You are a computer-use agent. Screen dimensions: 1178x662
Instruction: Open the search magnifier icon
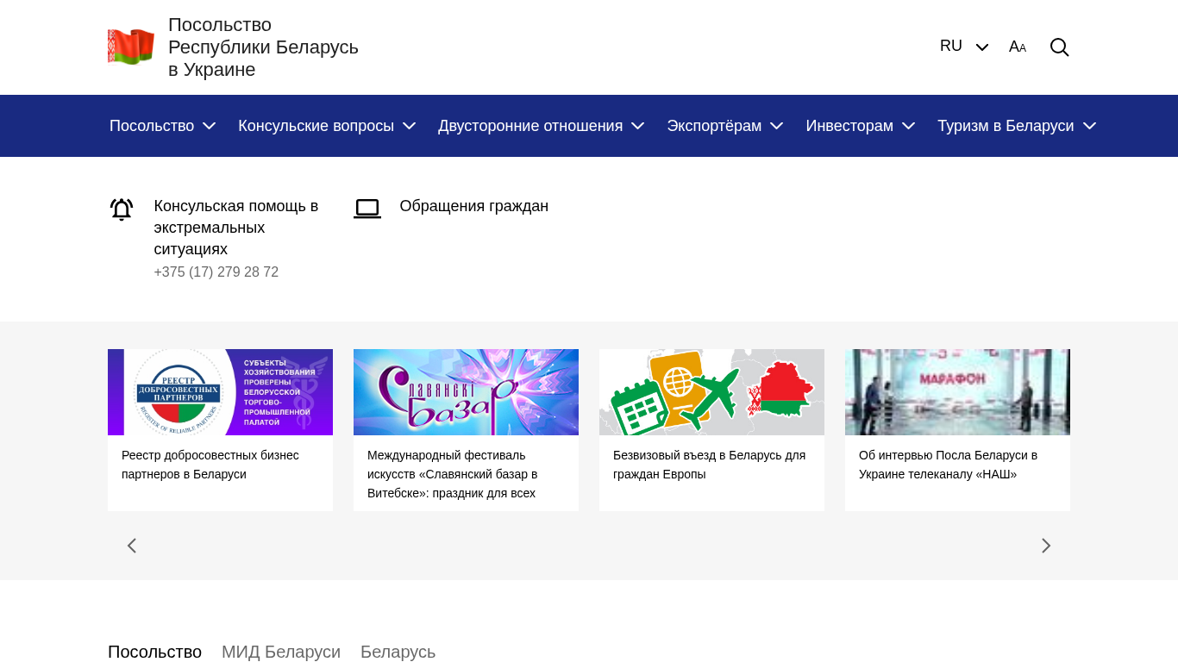coord(1059,47)
